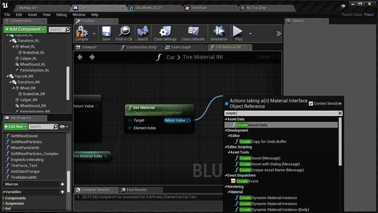The image size is (378, 213).
Task: Open the Edit menu
Action: click(19, 15)
